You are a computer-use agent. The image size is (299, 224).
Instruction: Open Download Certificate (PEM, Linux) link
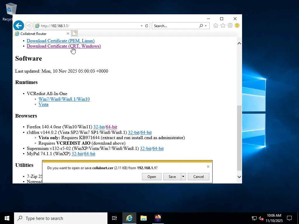[61, 41]
